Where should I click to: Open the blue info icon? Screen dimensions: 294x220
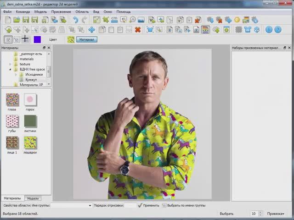(x=269, y=29)
